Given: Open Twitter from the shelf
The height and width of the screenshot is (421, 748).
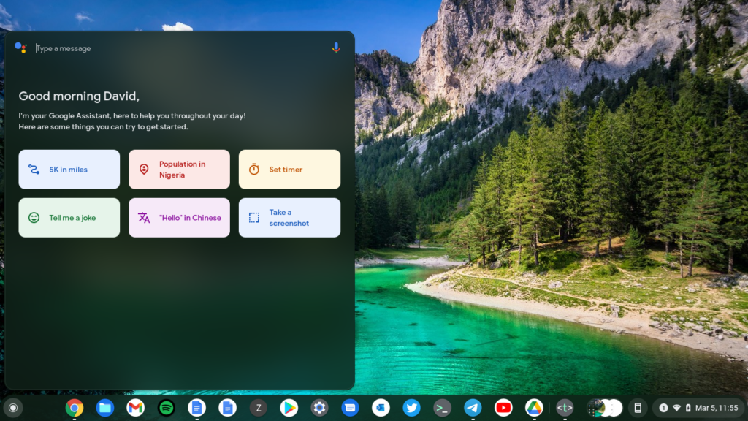Looking at the screenshot, I should click(x=411, y=408).
